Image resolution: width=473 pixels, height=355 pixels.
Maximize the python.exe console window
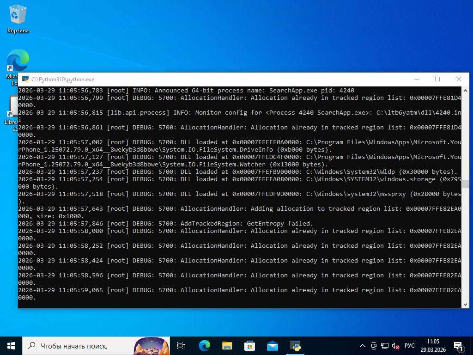click(x=437, y=79)
